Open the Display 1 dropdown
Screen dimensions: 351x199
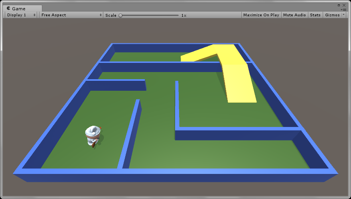(21, 15)
